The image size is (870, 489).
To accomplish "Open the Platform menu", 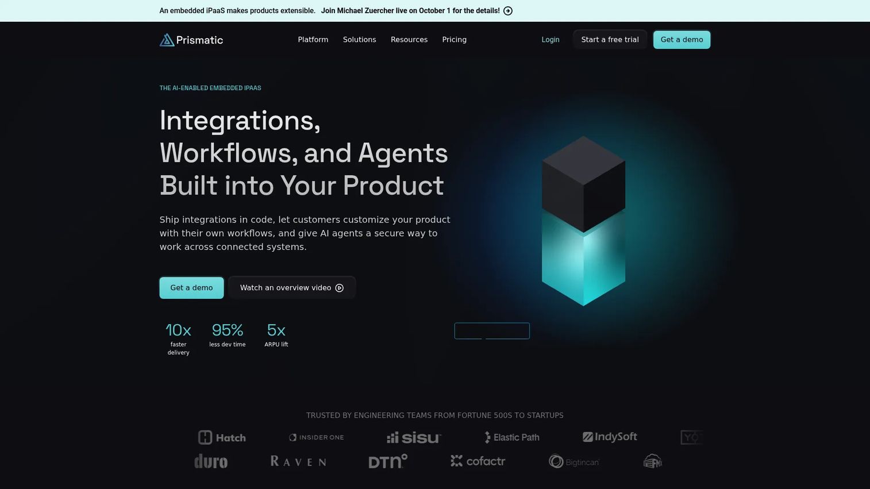I will [313, 40].
